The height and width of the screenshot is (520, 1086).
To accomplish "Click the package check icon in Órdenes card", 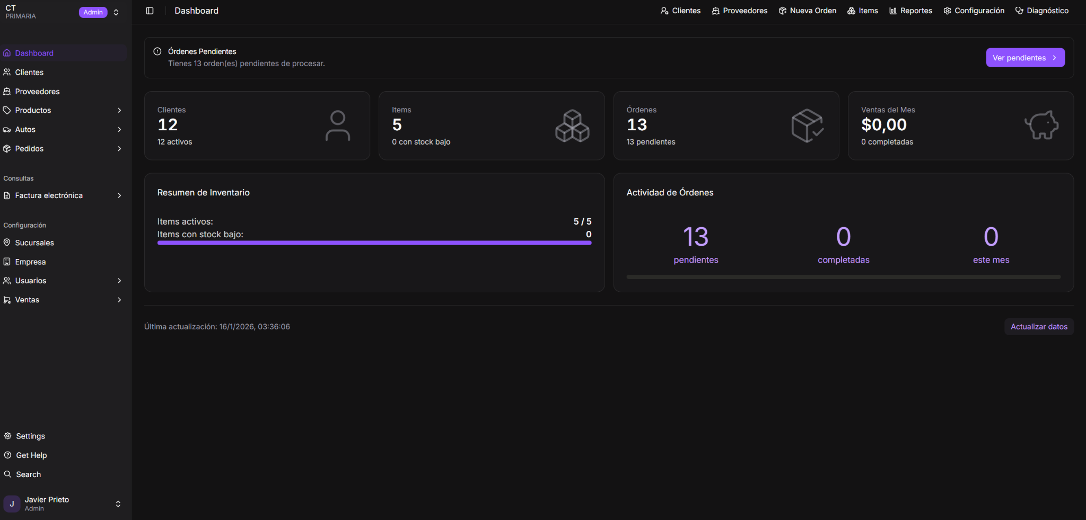I will point(807,125).
